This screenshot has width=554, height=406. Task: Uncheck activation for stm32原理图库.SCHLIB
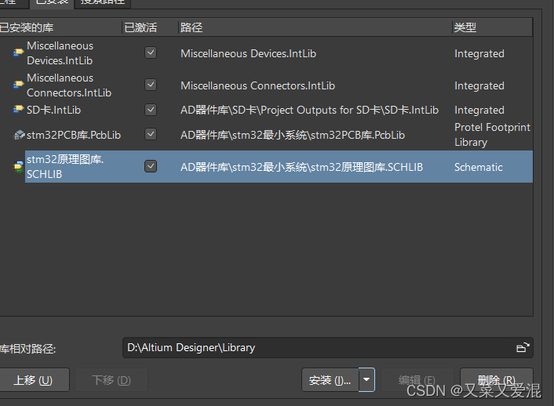(x=151, y=166)
